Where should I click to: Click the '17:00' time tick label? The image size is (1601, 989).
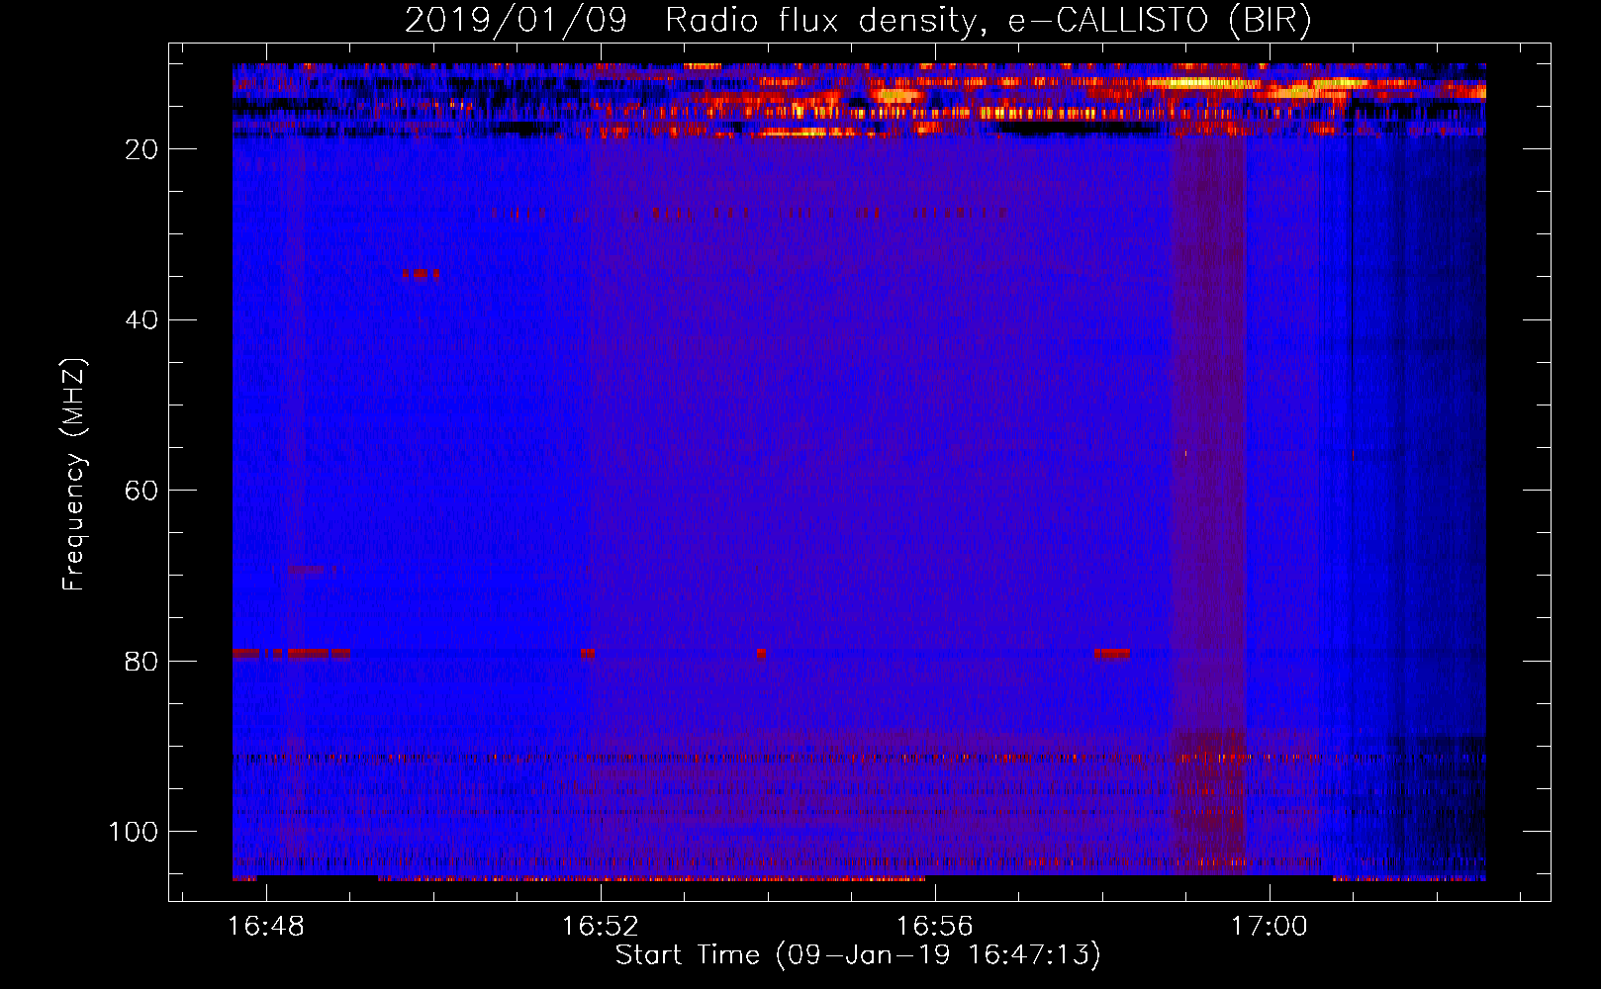point(1270,927)
